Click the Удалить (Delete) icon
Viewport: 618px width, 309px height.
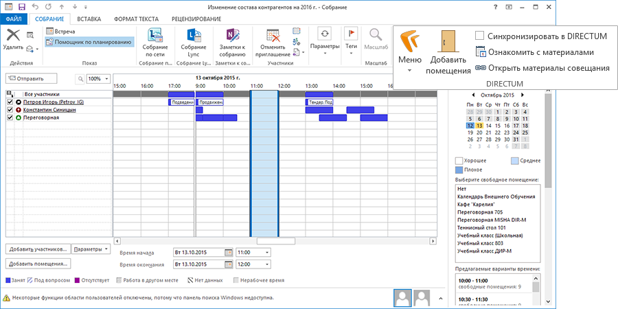click(12, 35)
